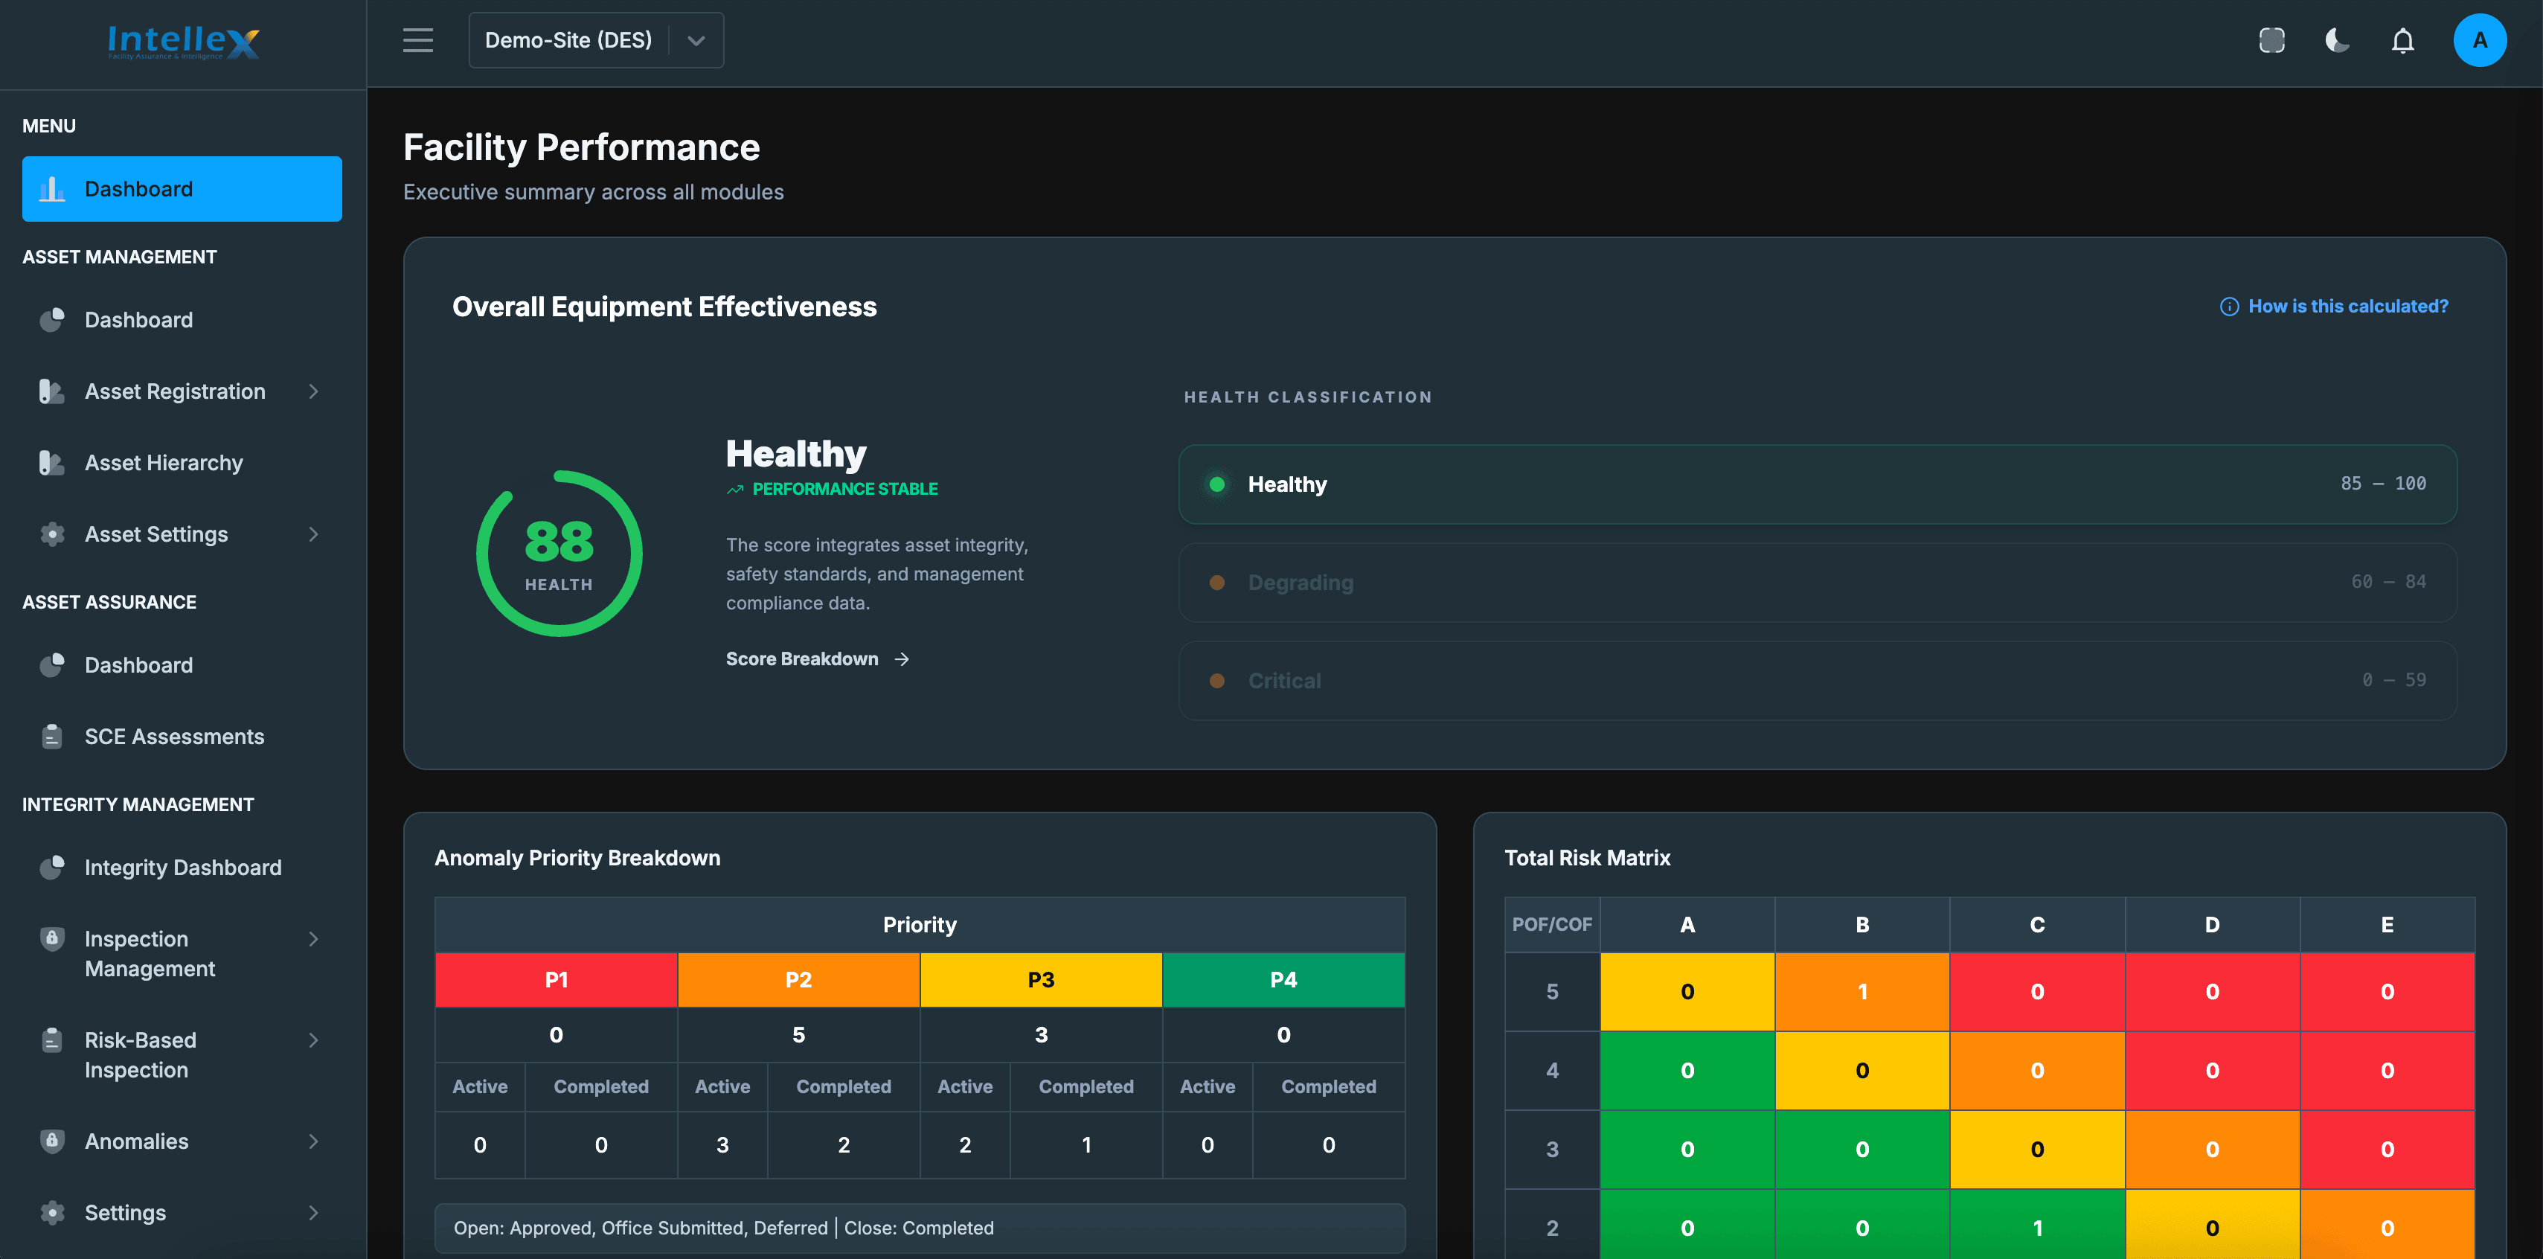The image size is (2543, 1259).
Task: Toggle dark mode using the moon icon
Action: pyautogui.click(x=2335, y=39)
